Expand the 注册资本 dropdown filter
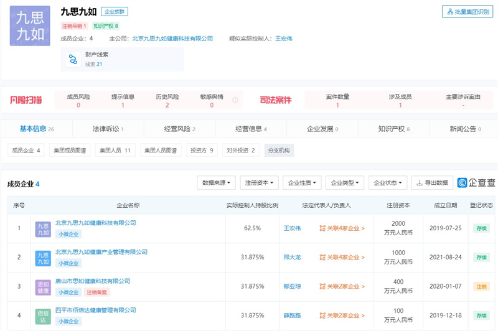The image size is (498, 331). pos(259,183)
